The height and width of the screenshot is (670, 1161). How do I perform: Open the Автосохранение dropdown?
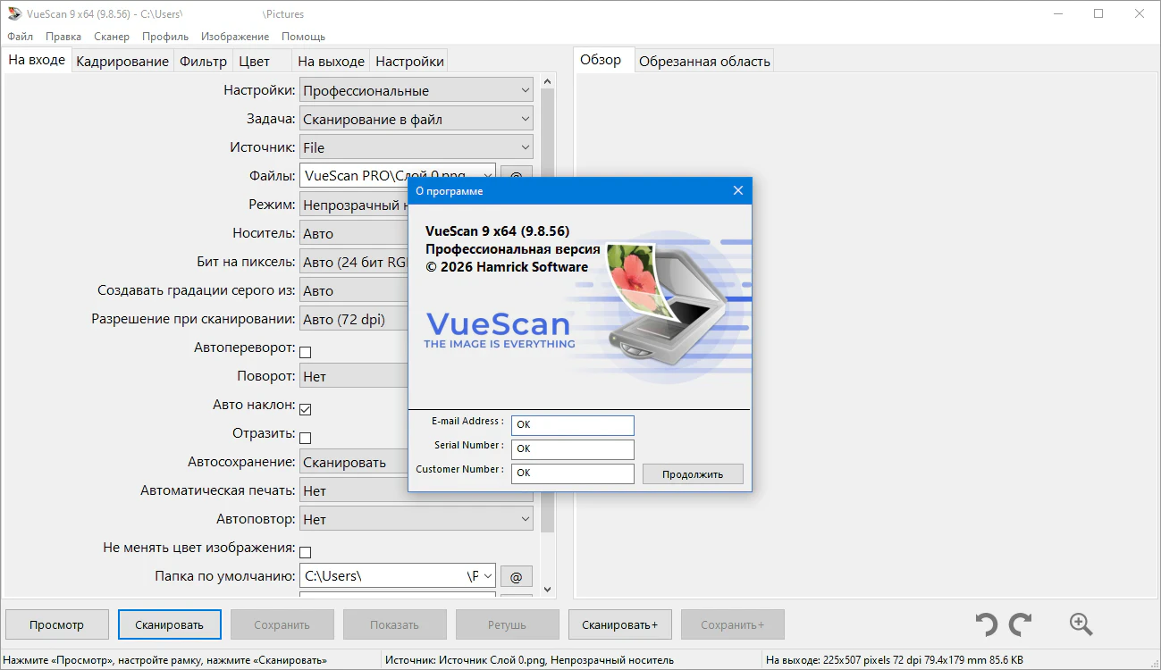tap(354, 462)
